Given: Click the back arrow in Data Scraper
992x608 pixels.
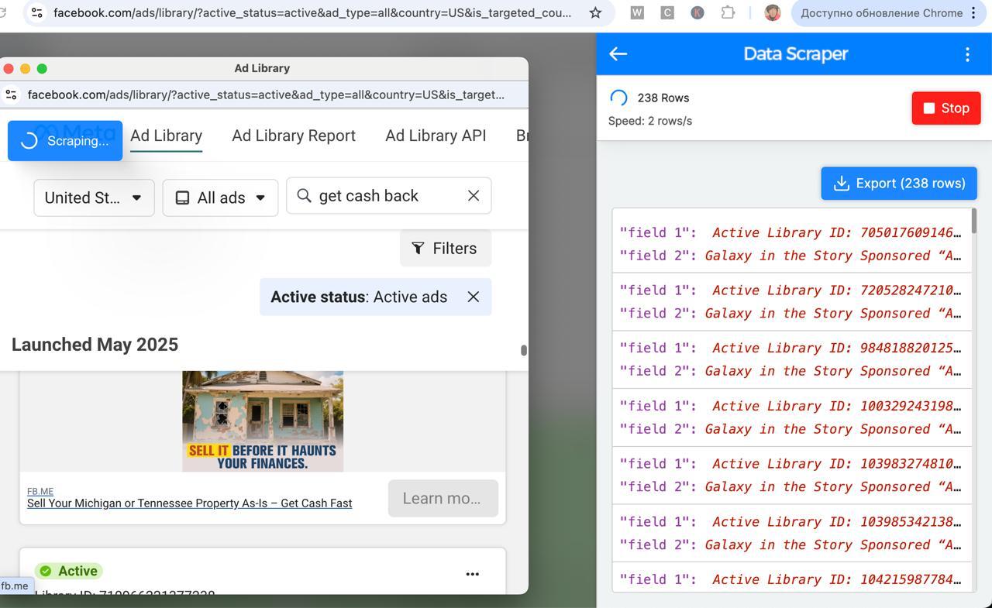Looking at the screenshot, I should (x=618, y=53).
